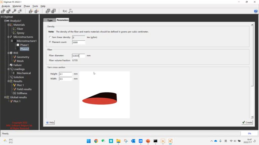
Task: Select Mechanical loading in tree
Action: [24, 73]
